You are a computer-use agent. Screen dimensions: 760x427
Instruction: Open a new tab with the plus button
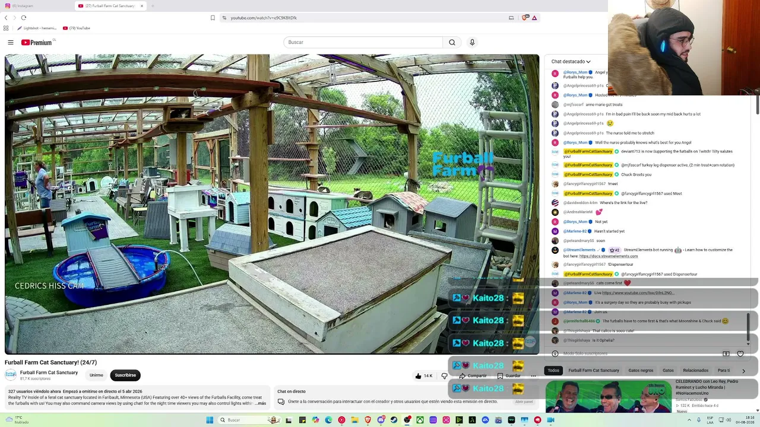click(x=153, y=6)
